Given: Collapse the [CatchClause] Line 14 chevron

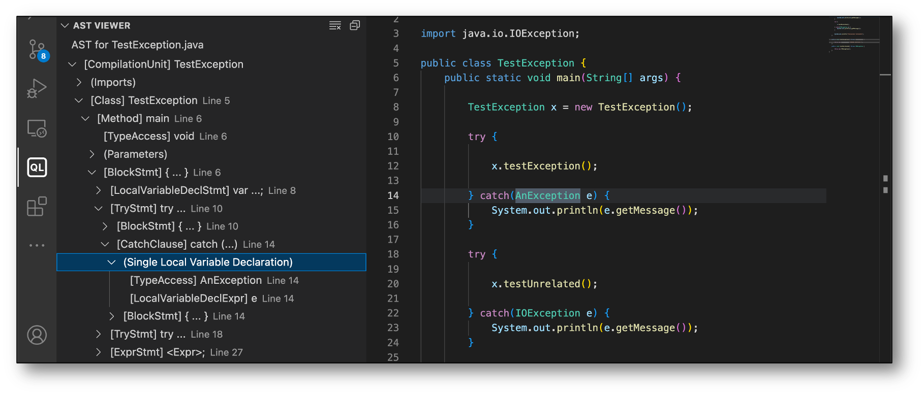Looking at the screenshot, I should pos(105,244).
